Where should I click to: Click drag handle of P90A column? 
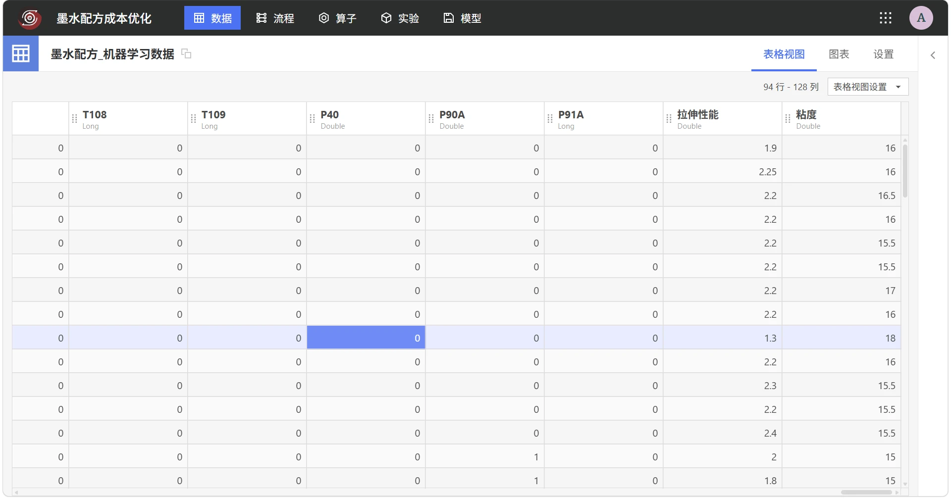(x=431, y=118)
